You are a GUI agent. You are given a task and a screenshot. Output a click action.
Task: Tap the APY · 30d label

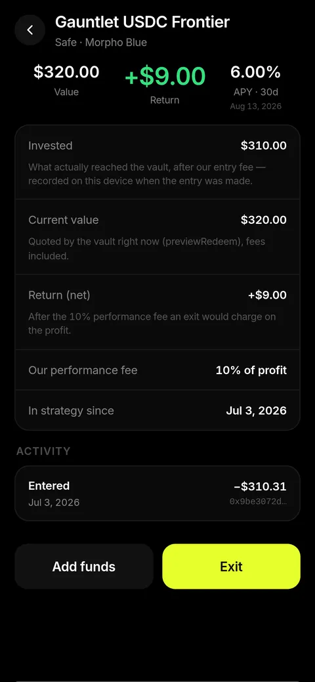coord(255,92)
